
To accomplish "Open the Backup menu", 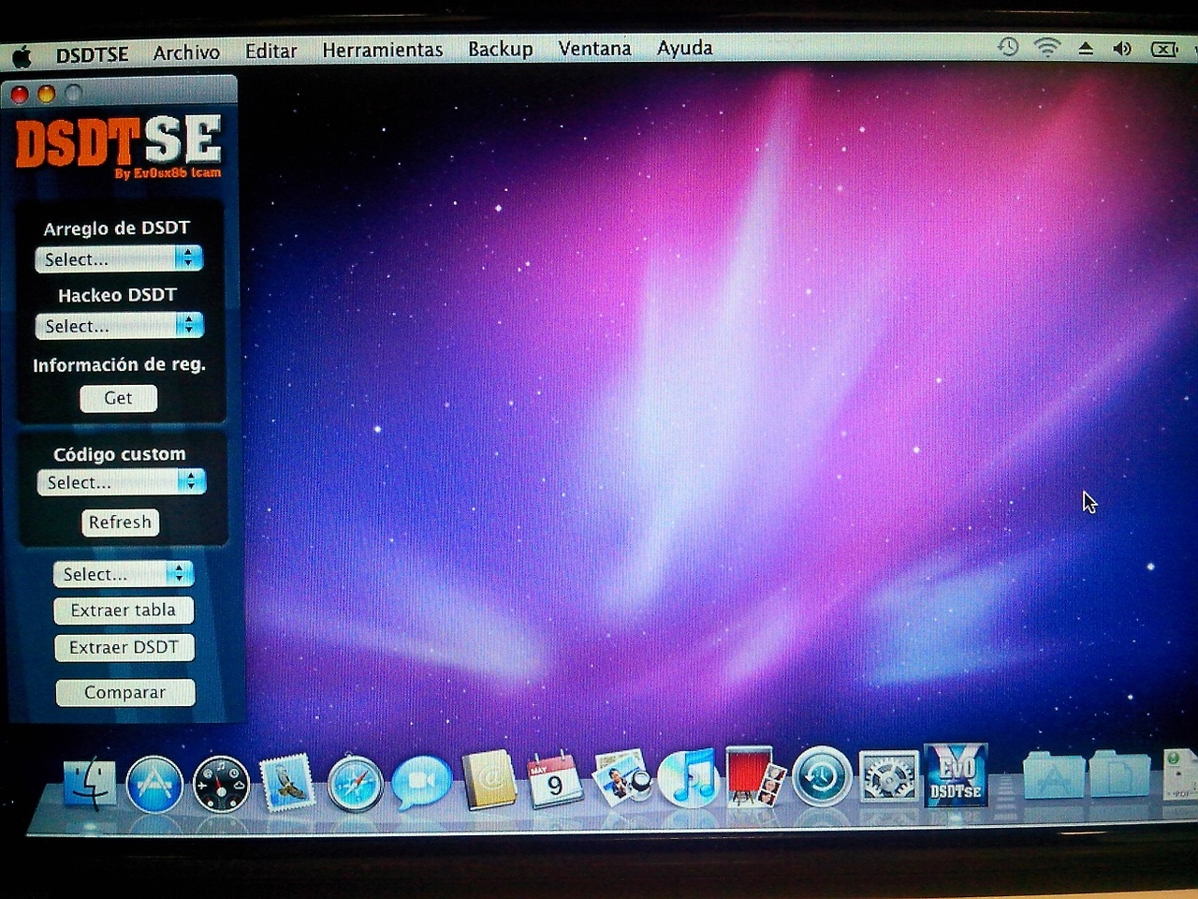I will coord(500,50).
